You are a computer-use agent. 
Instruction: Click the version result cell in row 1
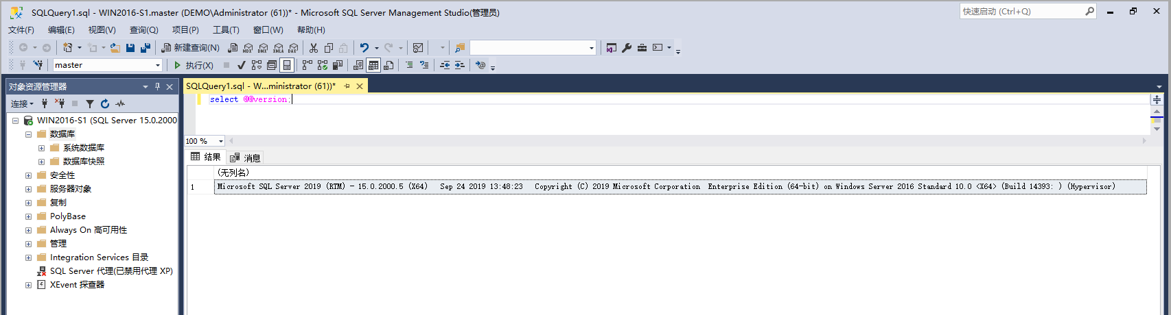tap(680, 187)
